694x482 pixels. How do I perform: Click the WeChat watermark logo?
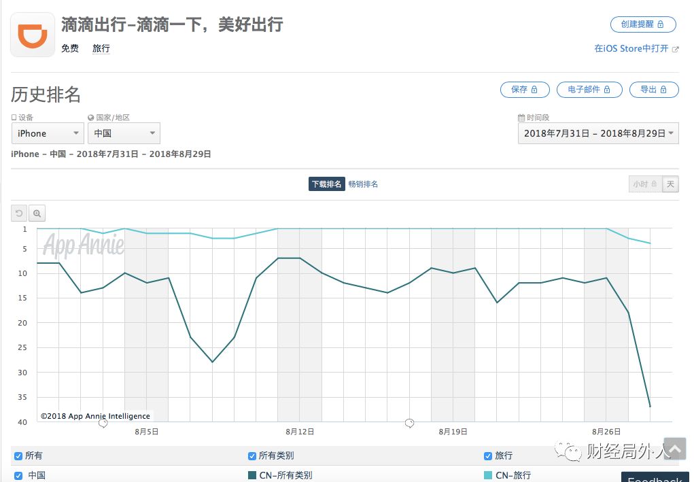point(568,451)
